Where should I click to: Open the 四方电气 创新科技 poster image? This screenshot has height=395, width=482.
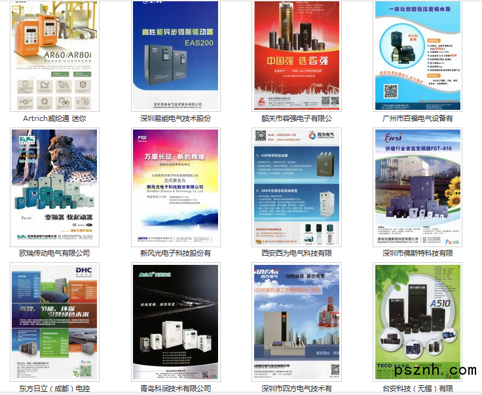[x=297, y=322]
